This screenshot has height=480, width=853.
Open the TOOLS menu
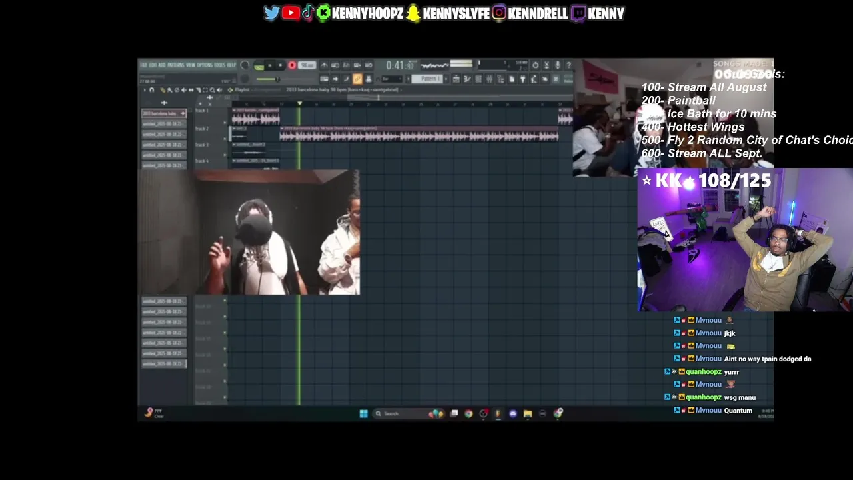click(219, 65)
